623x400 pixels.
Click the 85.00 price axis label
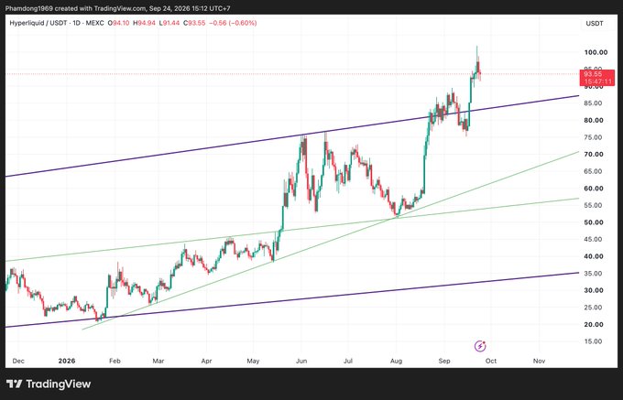(594, 103)
